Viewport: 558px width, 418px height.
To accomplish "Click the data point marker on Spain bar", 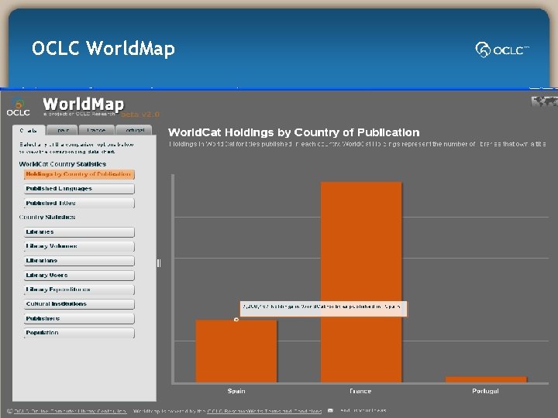I will [236, 320].
